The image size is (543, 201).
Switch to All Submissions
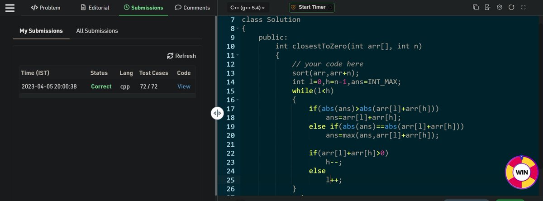(97, 31)
